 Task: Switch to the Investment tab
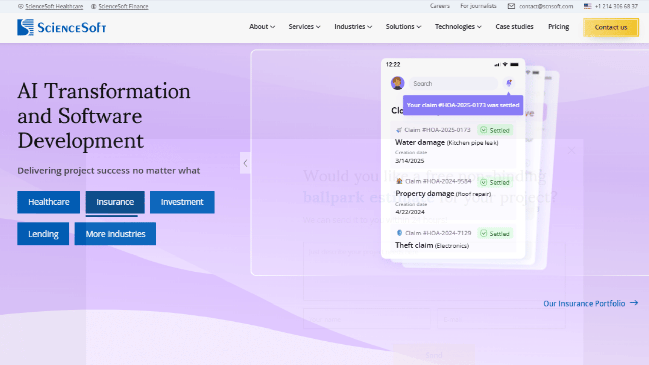(182, 202)
